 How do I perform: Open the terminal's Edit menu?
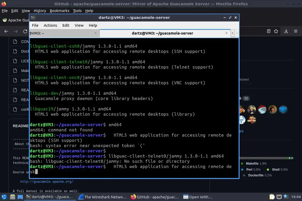point(66,25)
